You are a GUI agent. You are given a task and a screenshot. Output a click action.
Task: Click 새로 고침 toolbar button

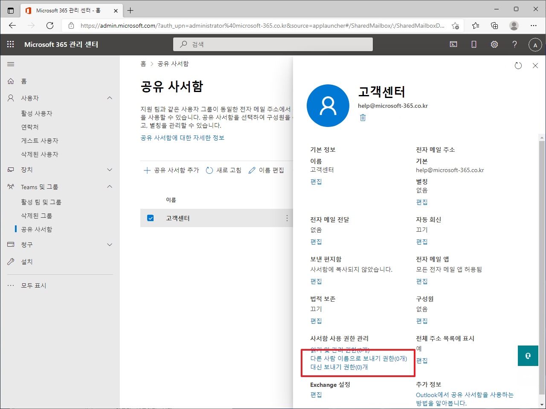click(x=224, y=170)
